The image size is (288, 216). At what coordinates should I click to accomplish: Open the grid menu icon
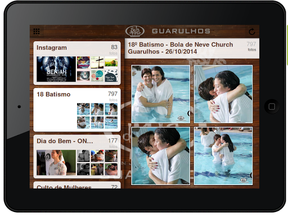37,31
